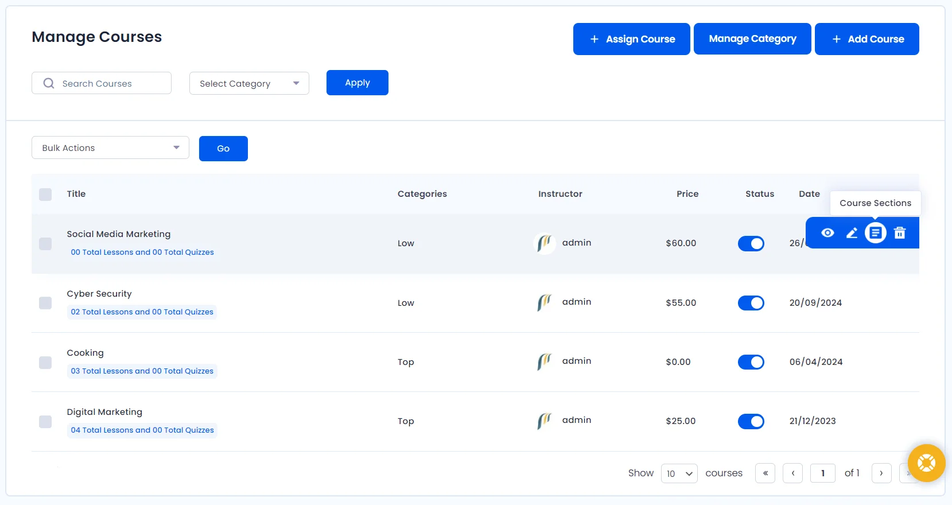Open the orange help lifebuoy icon
The image size is (952, 505).
pos(926,463)
